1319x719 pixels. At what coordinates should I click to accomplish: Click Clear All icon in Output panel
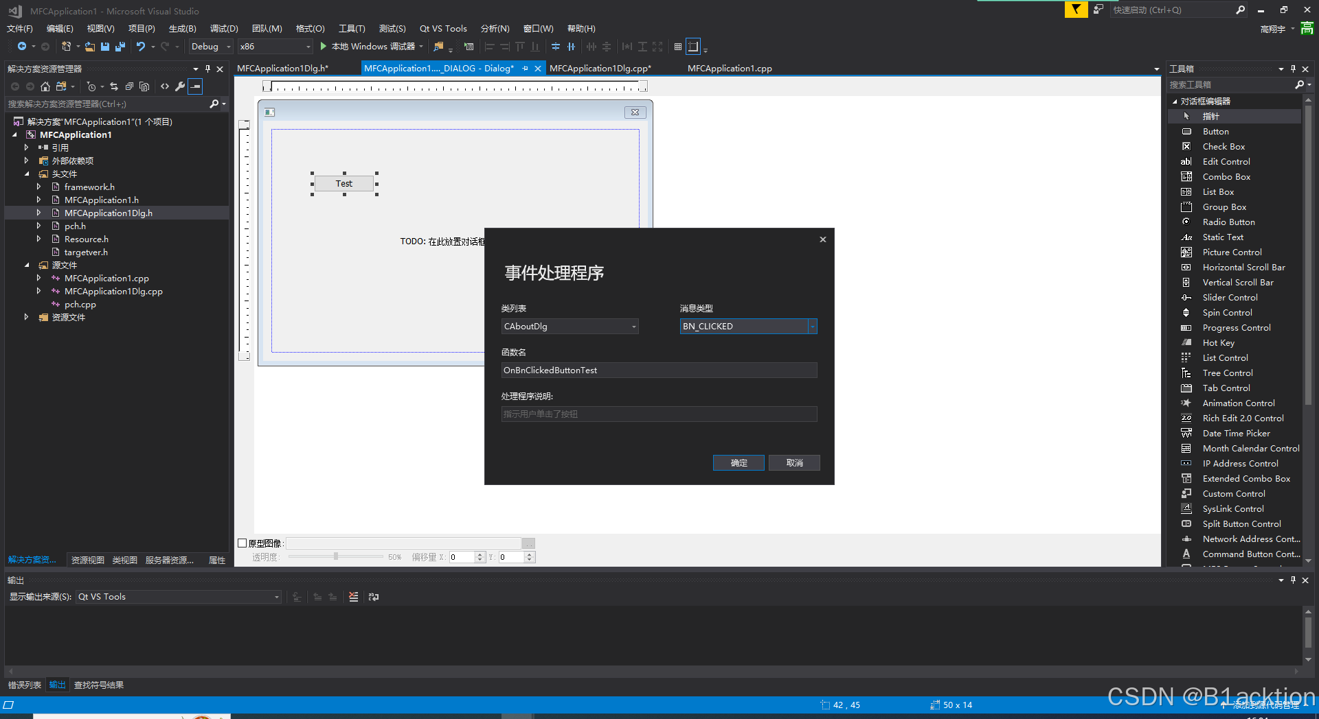(353, 597)
